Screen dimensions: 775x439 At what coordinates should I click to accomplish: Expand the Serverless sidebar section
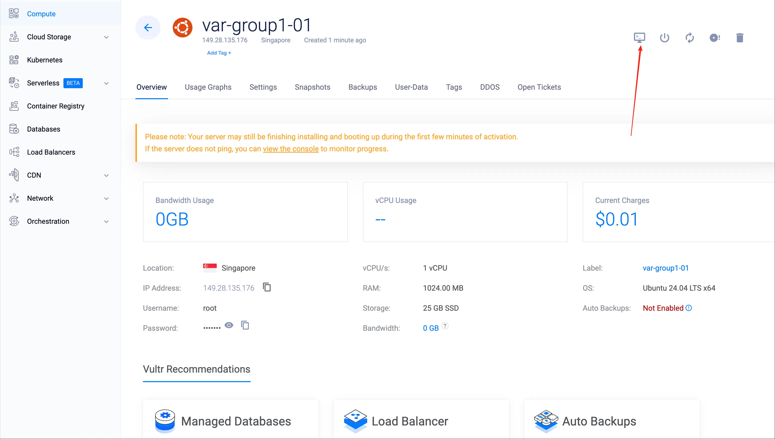click(x=106, y=83)
